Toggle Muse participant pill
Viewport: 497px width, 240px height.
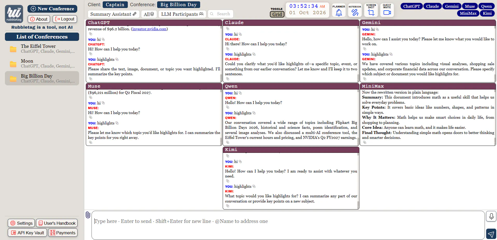[x=470, y=6]
